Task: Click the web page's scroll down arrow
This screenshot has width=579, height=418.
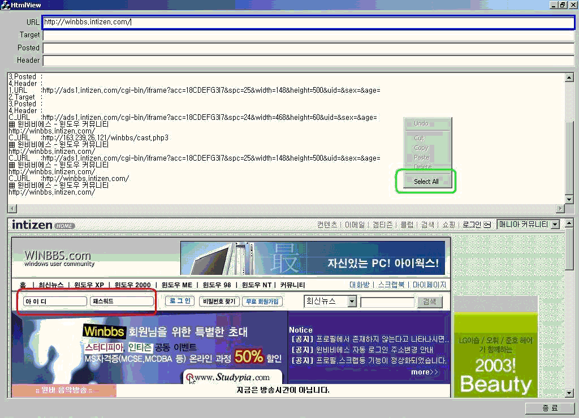Action: click(x=569, y=393)
